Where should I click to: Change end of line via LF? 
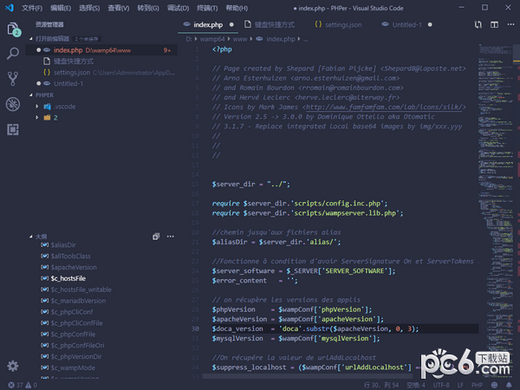[x=460, y=385]
